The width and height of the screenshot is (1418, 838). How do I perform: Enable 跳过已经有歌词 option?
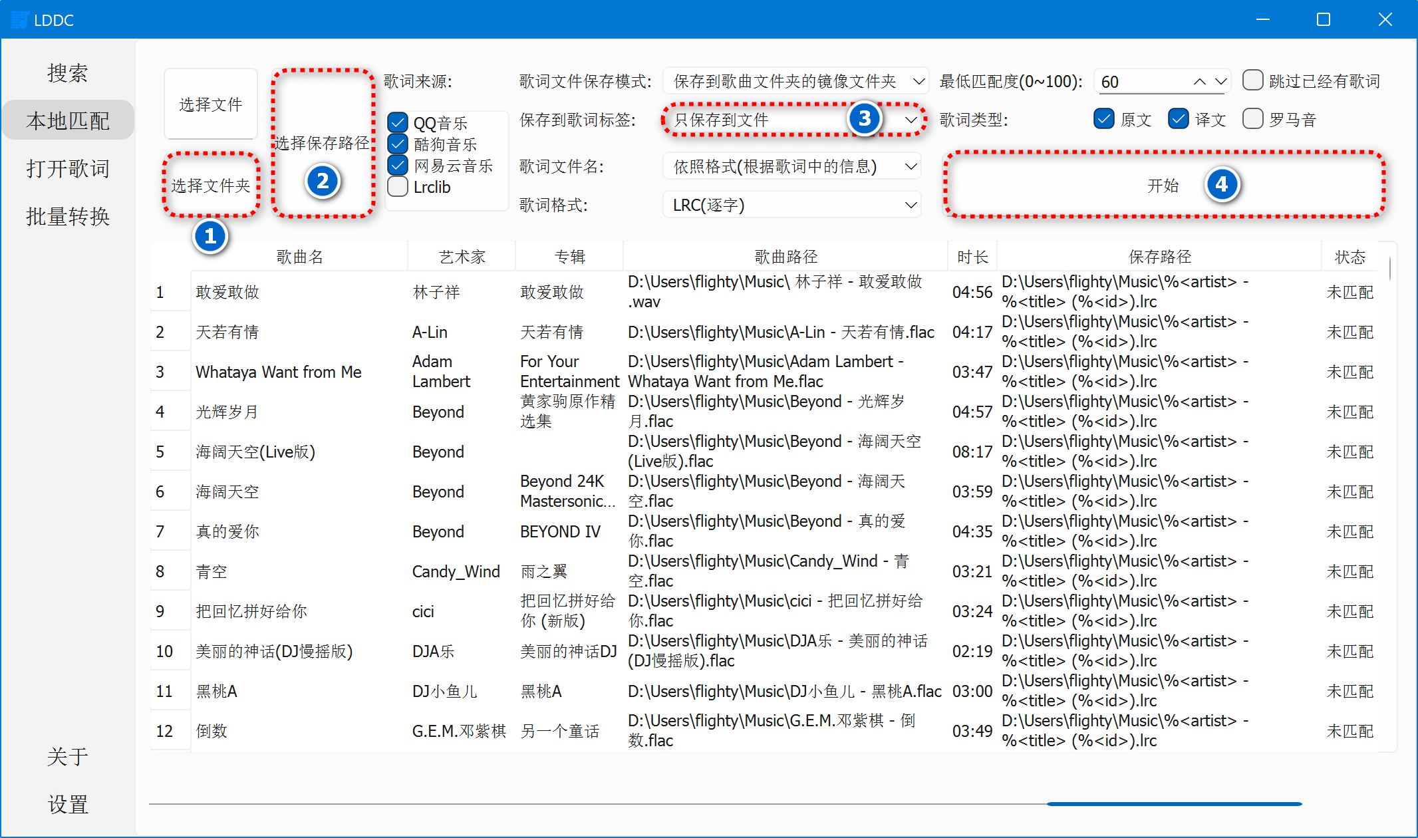[x=1252, y=81]
